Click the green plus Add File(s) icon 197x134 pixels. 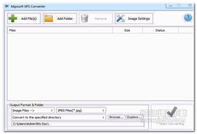[x=13, y=18]
